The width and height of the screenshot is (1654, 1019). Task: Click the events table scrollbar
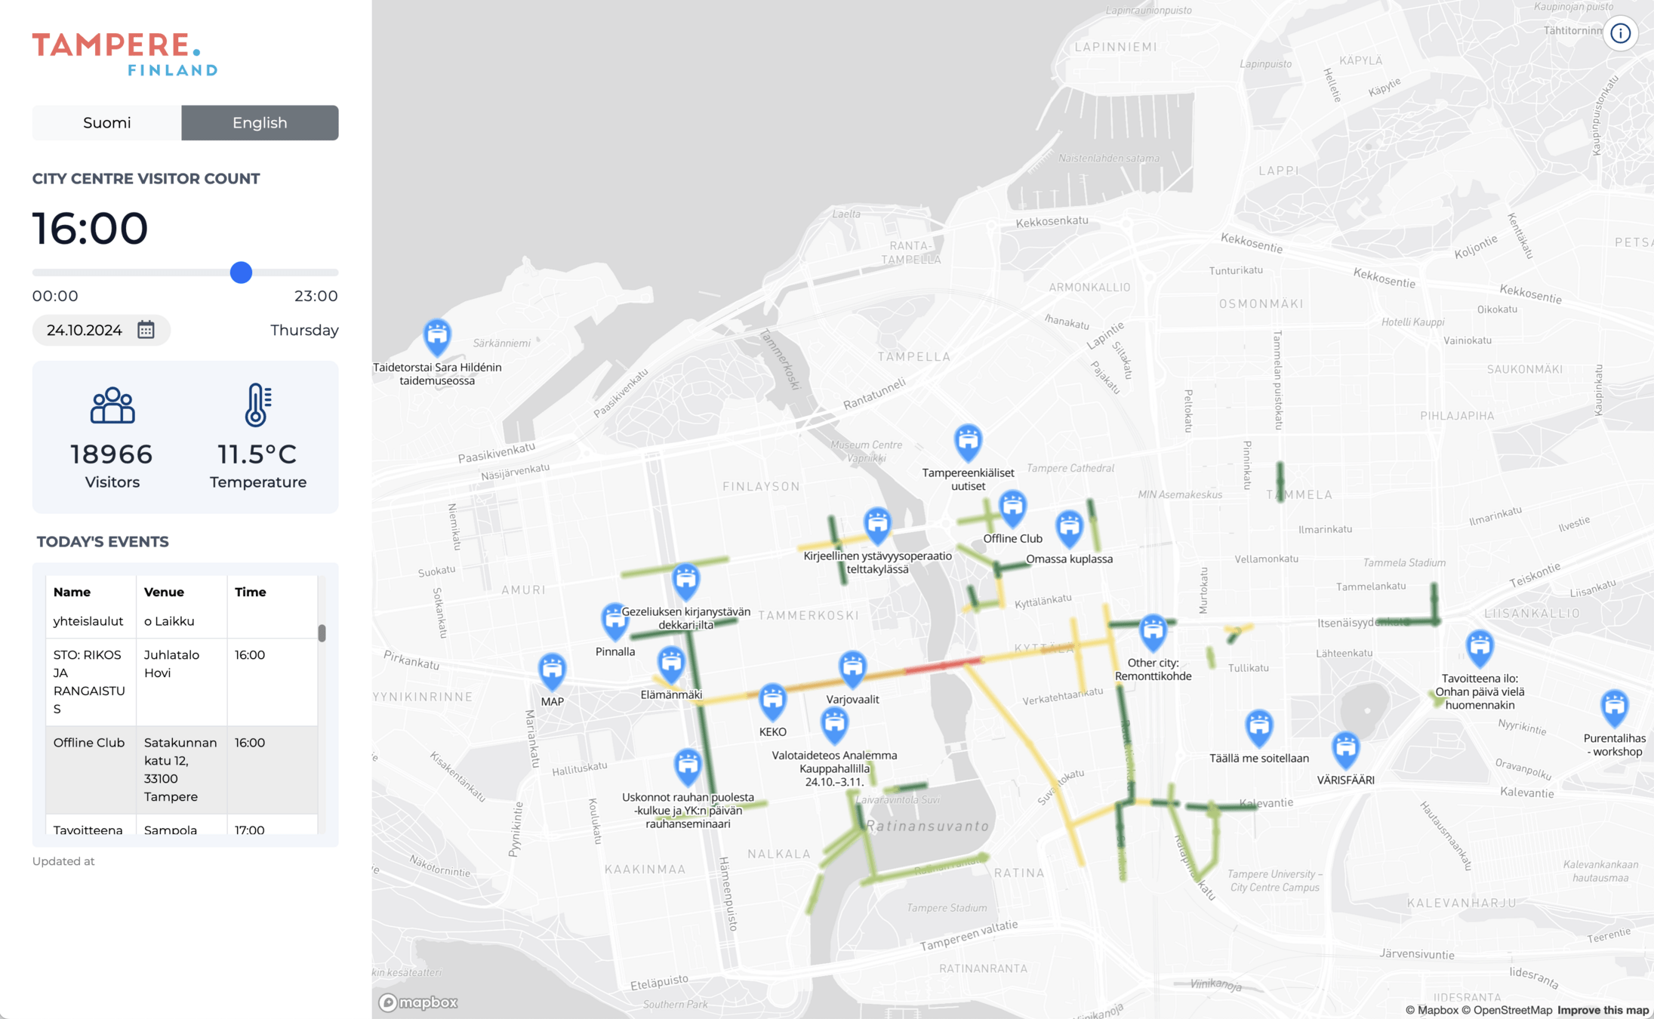tap(322, 633)
